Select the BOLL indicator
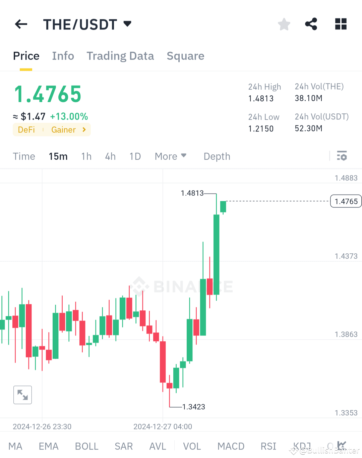This screenshot has width=362, height=458. 86,446
